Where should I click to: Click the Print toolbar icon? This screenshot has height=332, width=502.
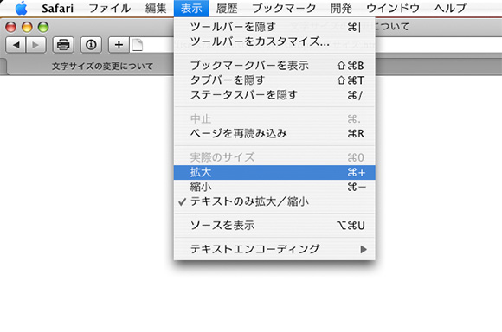(63, 45)
